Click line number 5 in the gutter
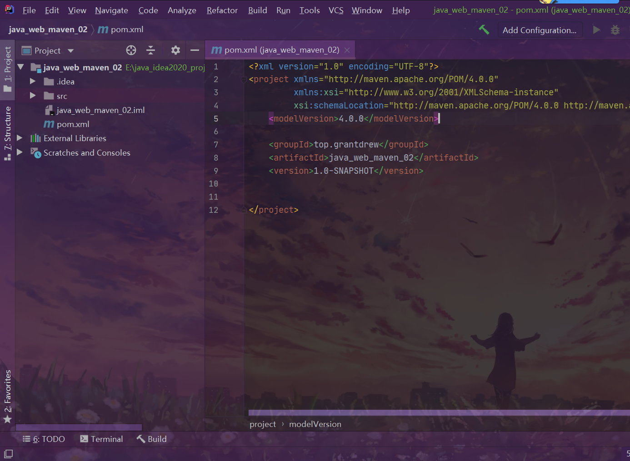The image size is (630, 461). [216, 118]
